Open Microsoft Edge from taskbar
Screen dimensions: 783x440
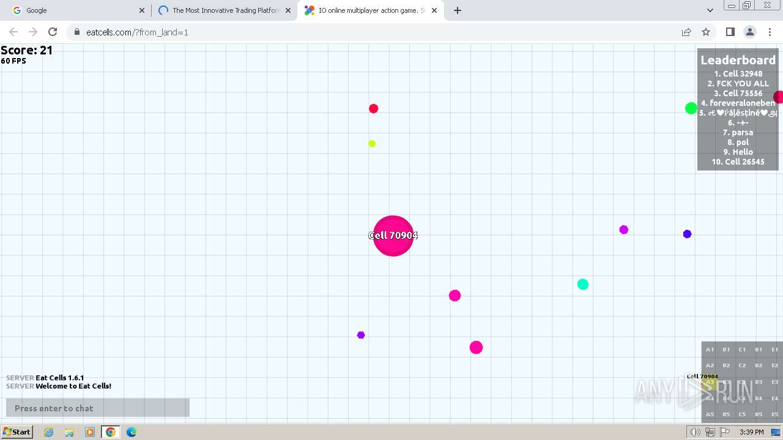[x=131, y=432]
